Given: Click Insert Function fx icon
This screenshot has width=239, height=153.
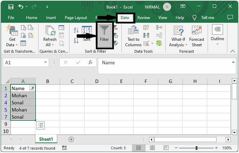Looking at the screenshot, I should (x=90, y=62).
